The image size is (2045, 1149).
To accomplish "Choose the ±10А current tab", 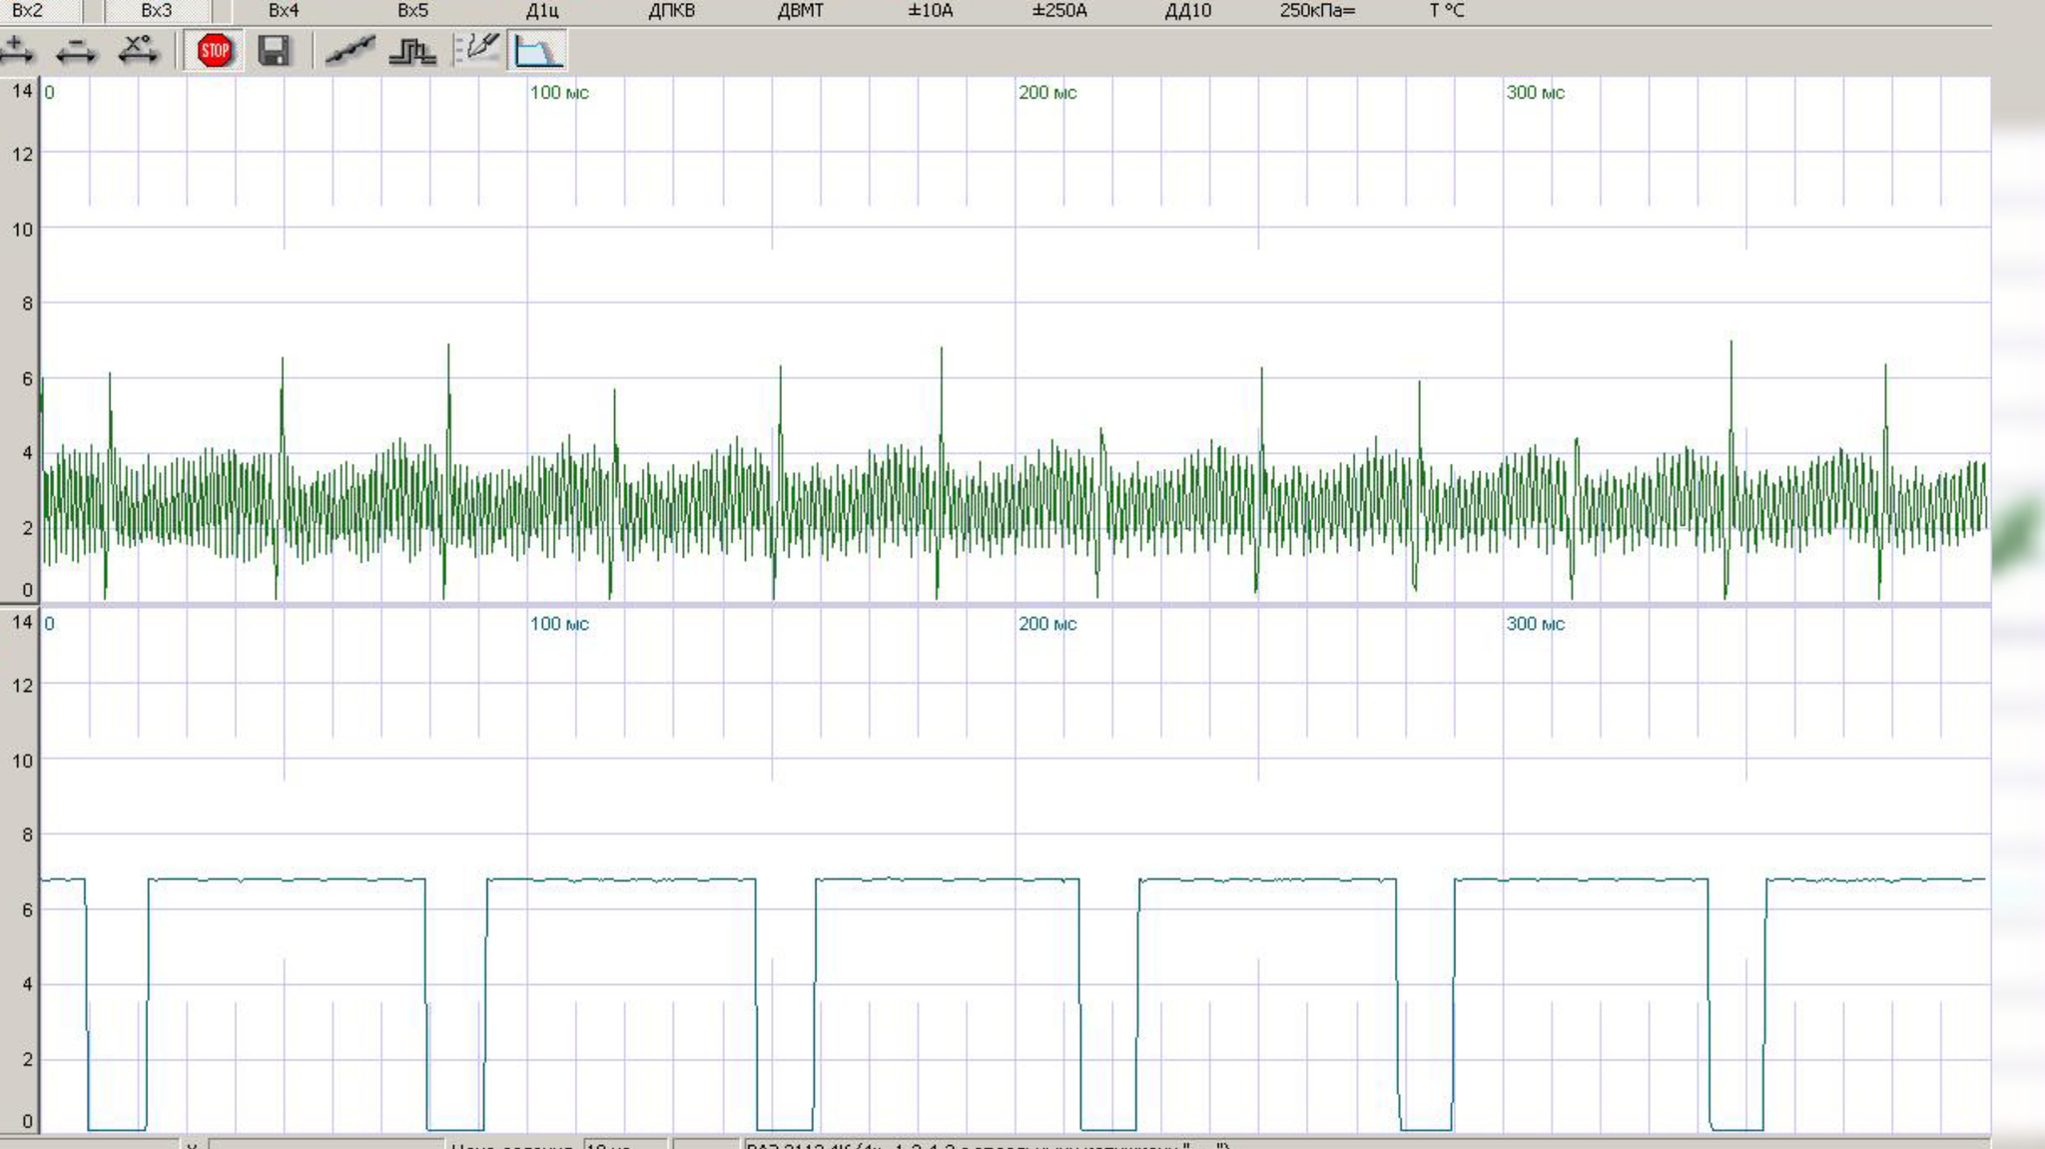I will click(930, 10).
